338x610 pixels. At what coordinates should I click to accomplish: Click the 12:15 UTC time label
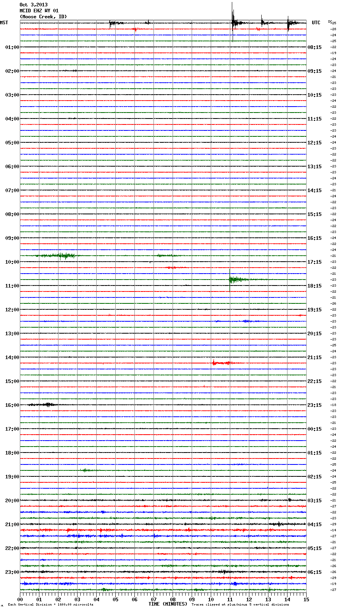click(x=315, y=143)
